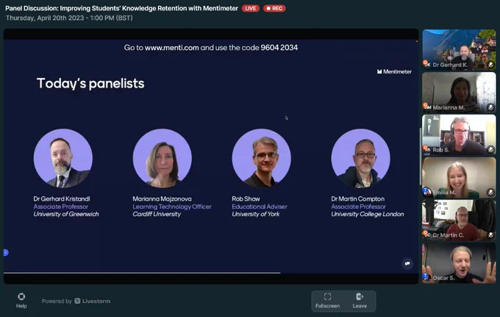Leave the live event
The height and width of the screenshot is (317, 500).
click(x=360, y=301)
